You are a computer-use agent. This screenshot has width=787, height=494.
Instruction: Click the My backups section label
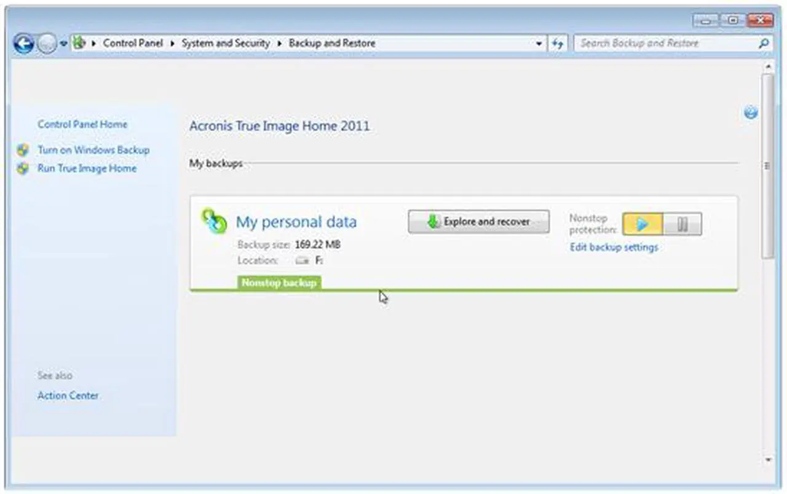tap(216, 163)
